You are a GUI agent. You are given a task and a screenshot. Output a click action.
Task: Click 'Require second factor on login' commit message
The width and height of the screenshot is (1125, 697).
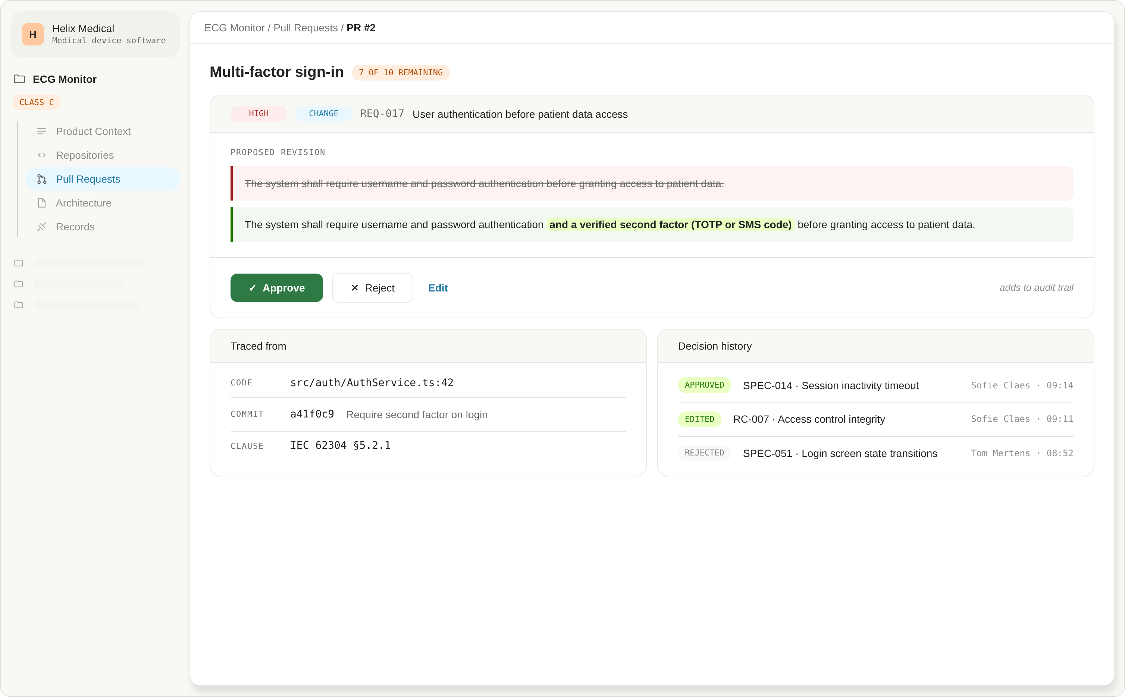(x=417, y=414)
